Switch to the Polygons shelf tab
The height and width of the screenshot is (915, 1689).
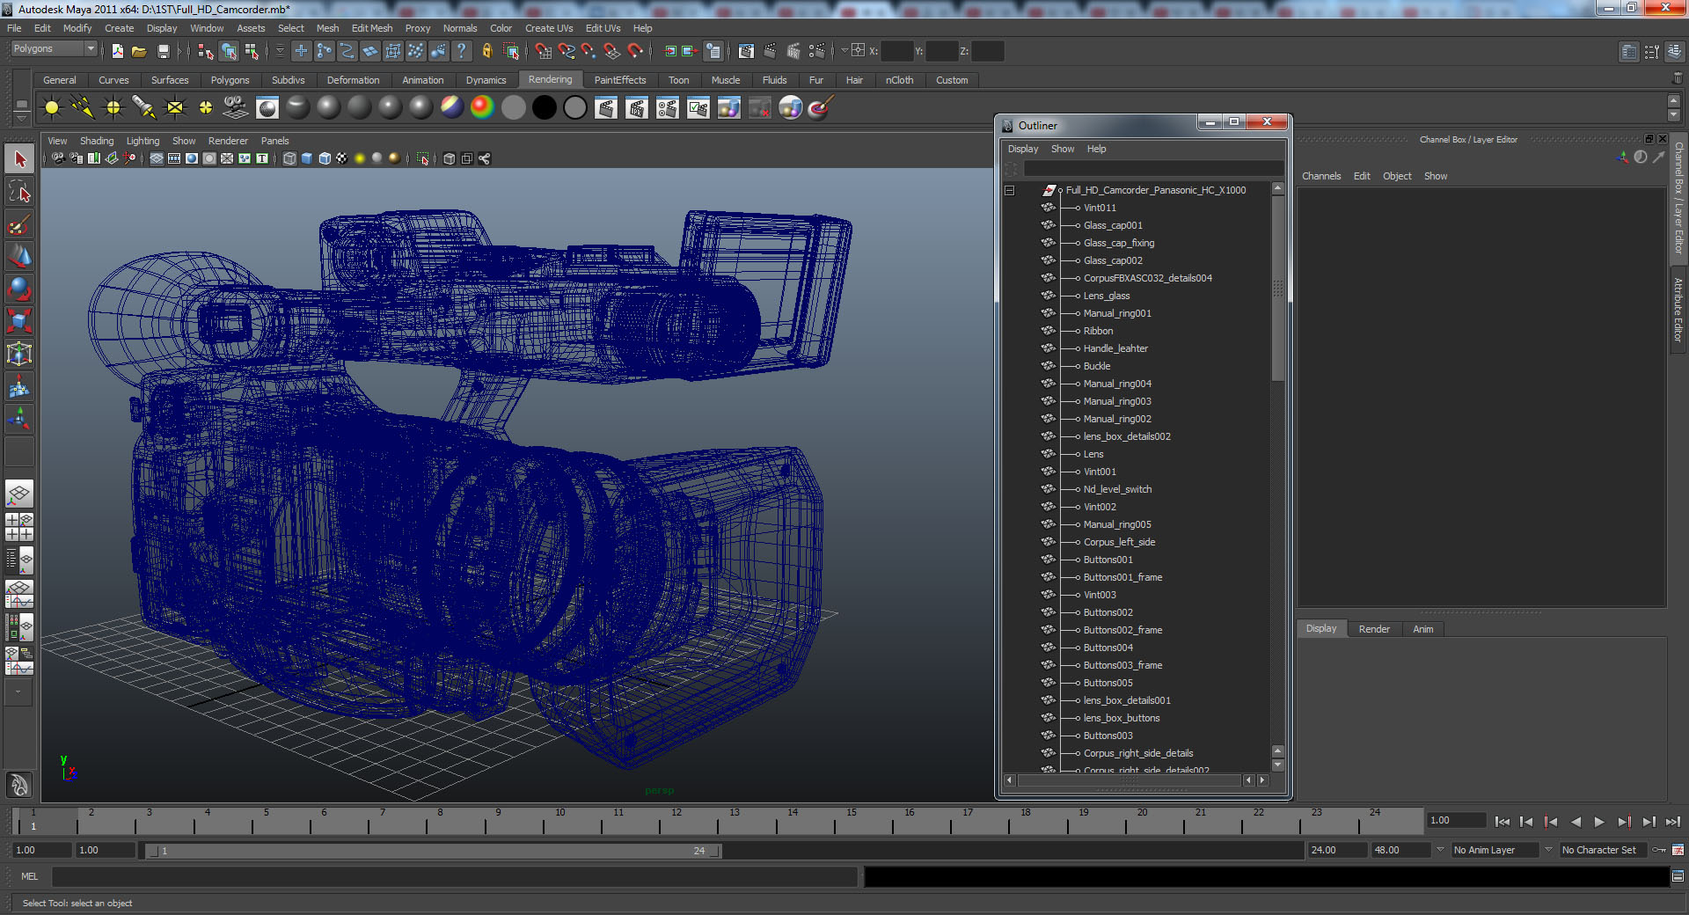(230, 80)
